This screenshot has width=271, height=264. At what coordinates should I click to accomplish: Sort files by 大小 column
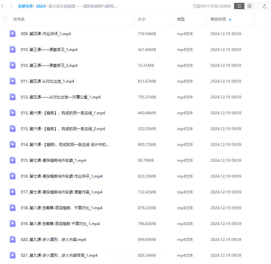click(142, 19)
